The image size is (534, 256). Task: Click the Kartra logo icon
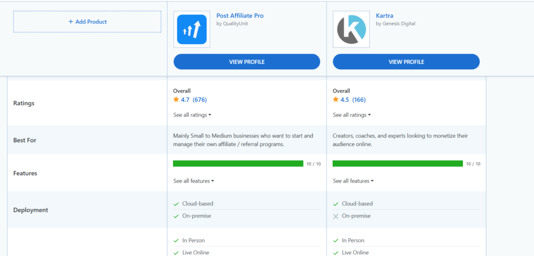point(351,30)
